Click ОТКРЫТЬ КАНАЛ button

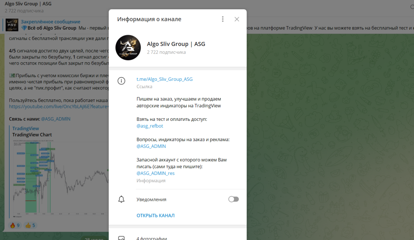point(156,215)
